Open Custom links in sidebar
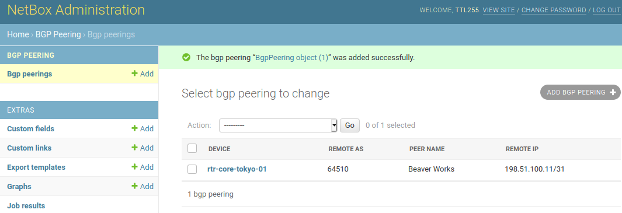 [29, 148]
